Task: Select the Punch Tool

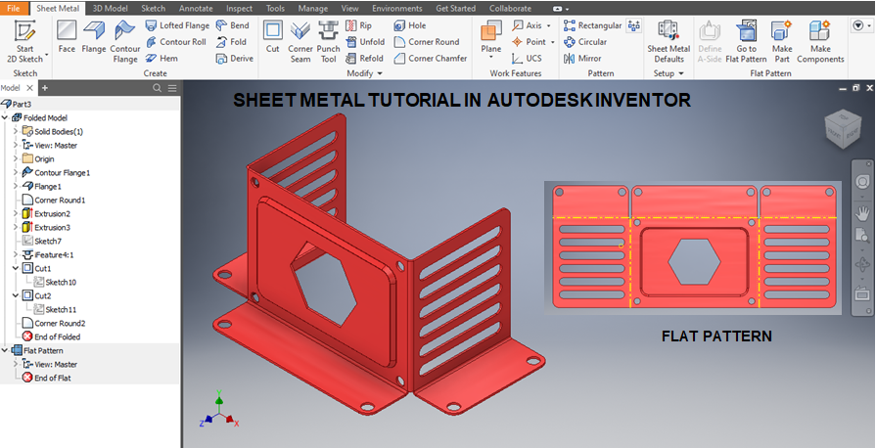Action: (329, 42)
